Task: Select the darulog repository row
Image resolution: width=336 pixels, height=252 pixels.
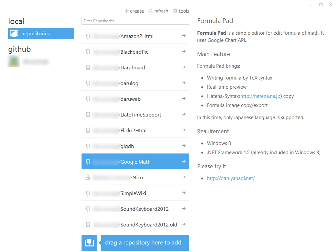Action: (x=135, y=83)
